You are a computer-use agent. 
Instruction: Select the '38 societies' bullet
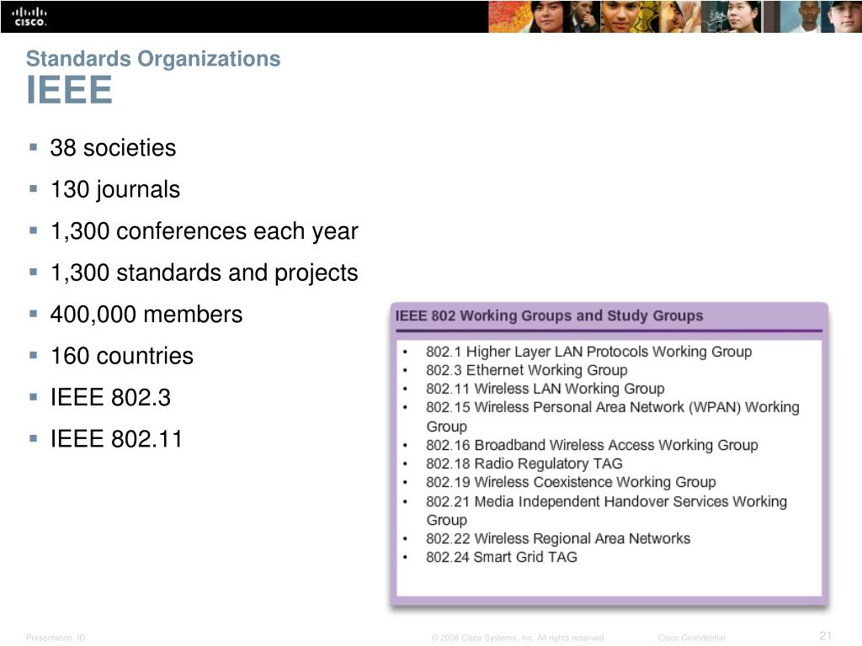pos(113,148)
